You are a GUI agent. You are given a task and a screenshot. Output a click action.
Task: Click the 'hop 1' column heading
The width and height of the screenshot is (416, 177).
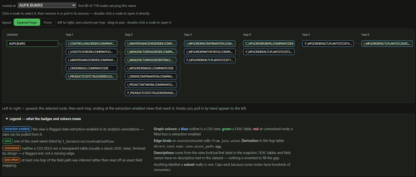tap(70, 35)
